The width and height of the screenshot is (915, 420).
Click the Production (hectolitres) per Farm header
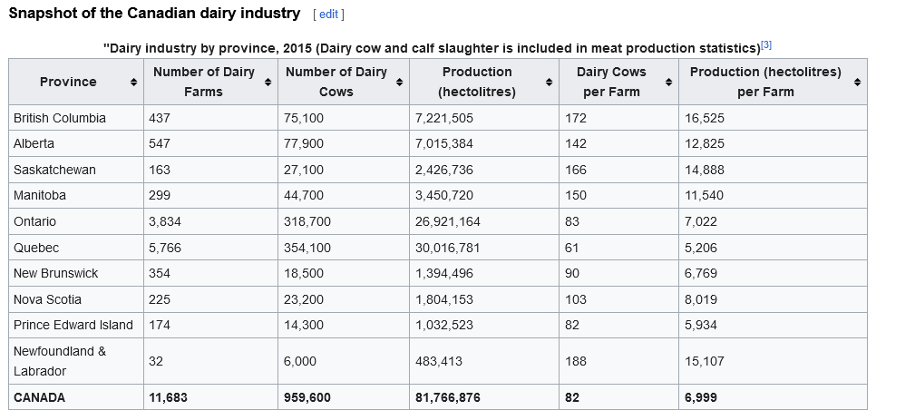pos(765,82)
